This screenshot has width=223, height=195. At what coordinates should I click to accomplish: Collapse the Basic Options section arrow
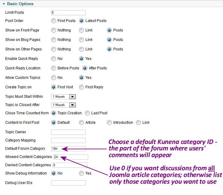(x=4, y=4)
